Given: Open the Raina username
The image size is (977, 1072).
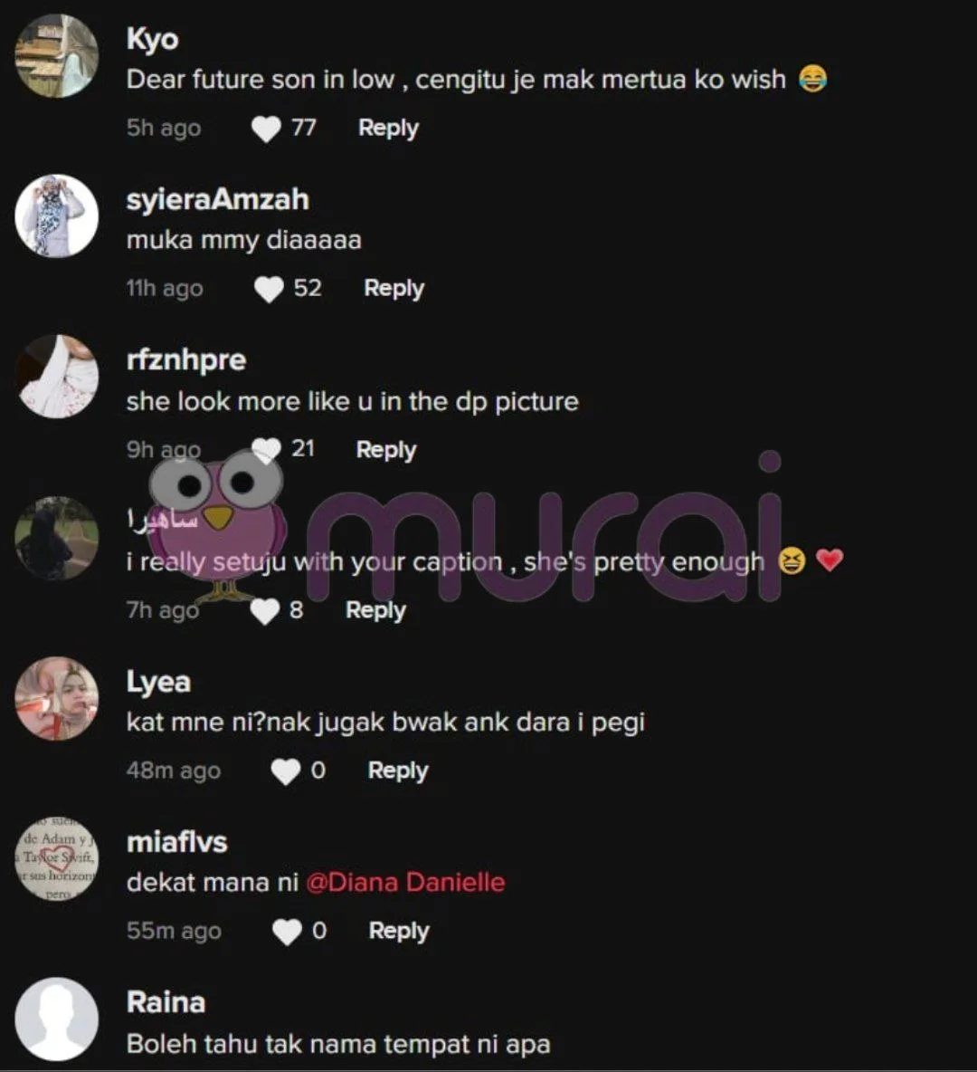Looking at the screenshot, I should (166, 1003).
